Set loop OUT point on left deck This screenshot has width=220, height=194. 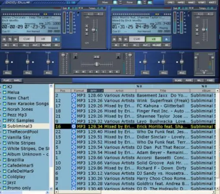(x=35, y=45)
